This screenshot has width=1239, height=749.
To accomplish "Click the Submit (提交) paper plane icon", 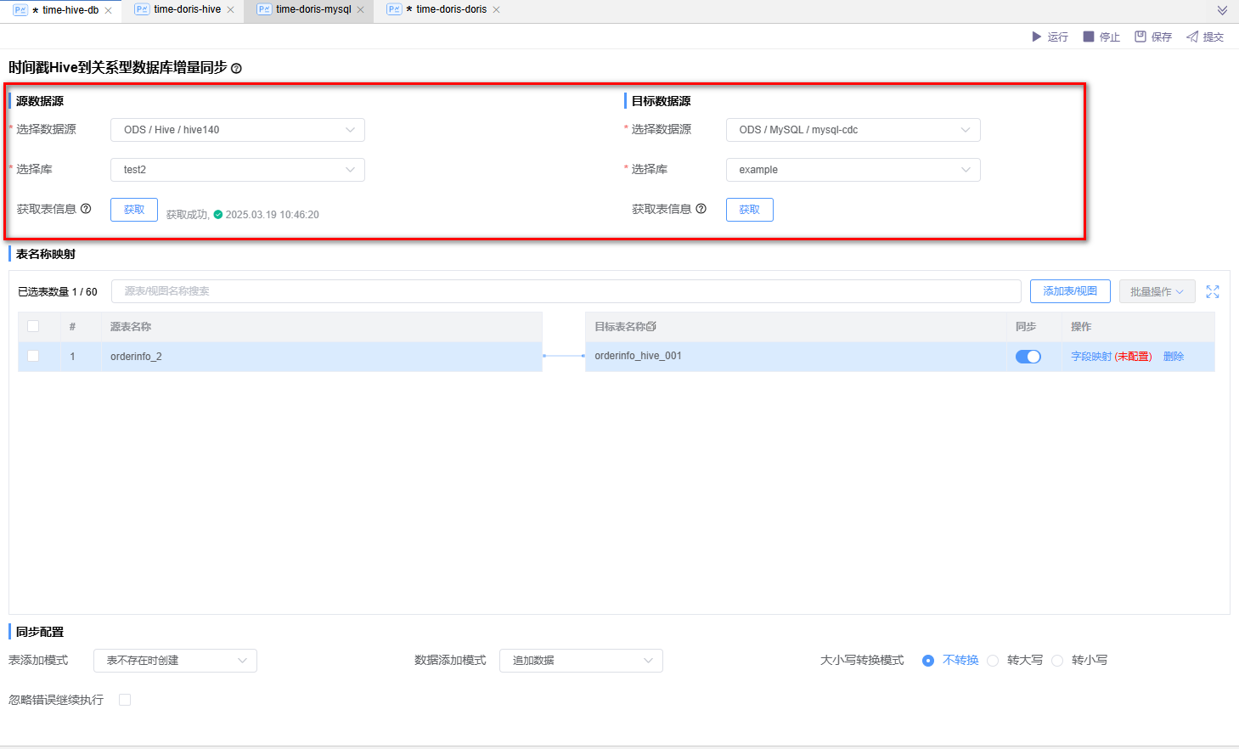I will pyautogui.click(x=1192, y=37).
